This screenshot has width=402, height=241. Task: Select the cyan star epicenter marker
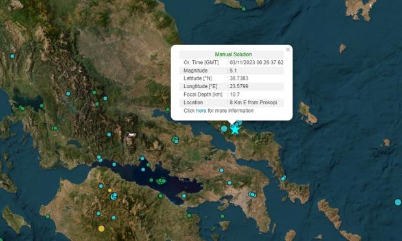click(235, 130)
